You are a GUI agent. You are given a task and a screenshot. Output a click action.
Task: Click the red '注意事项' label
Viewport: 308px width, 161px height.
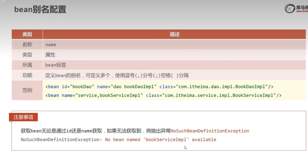tap(23, 117)
